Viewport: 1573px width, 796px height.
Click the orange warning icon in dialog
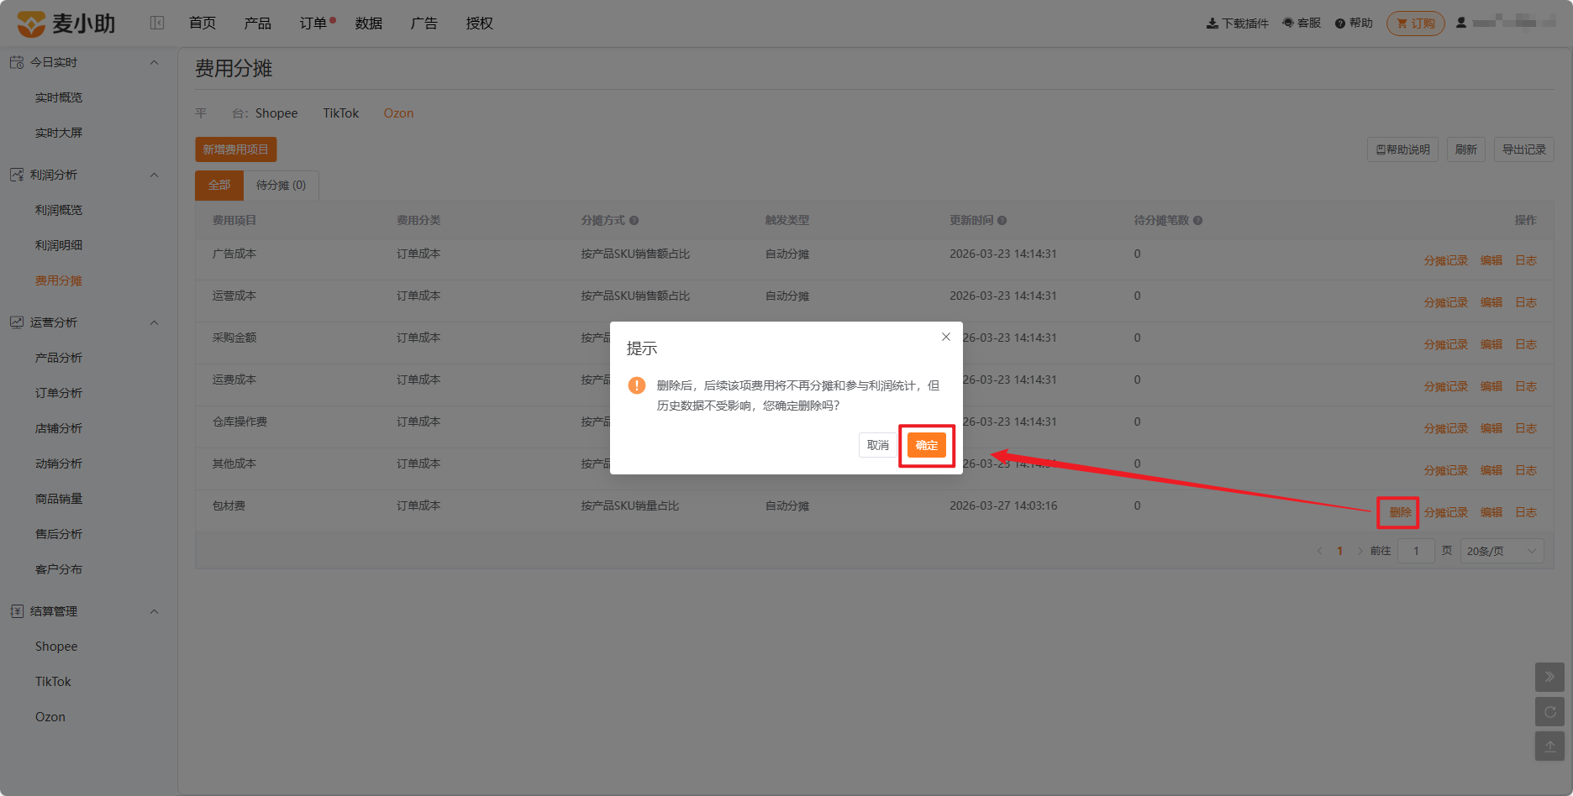637,385
